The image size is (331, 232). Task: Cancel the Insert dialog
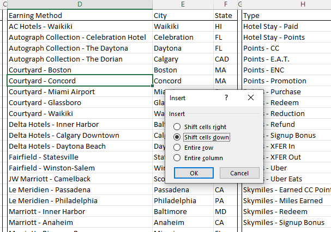[x=239, y=173]
